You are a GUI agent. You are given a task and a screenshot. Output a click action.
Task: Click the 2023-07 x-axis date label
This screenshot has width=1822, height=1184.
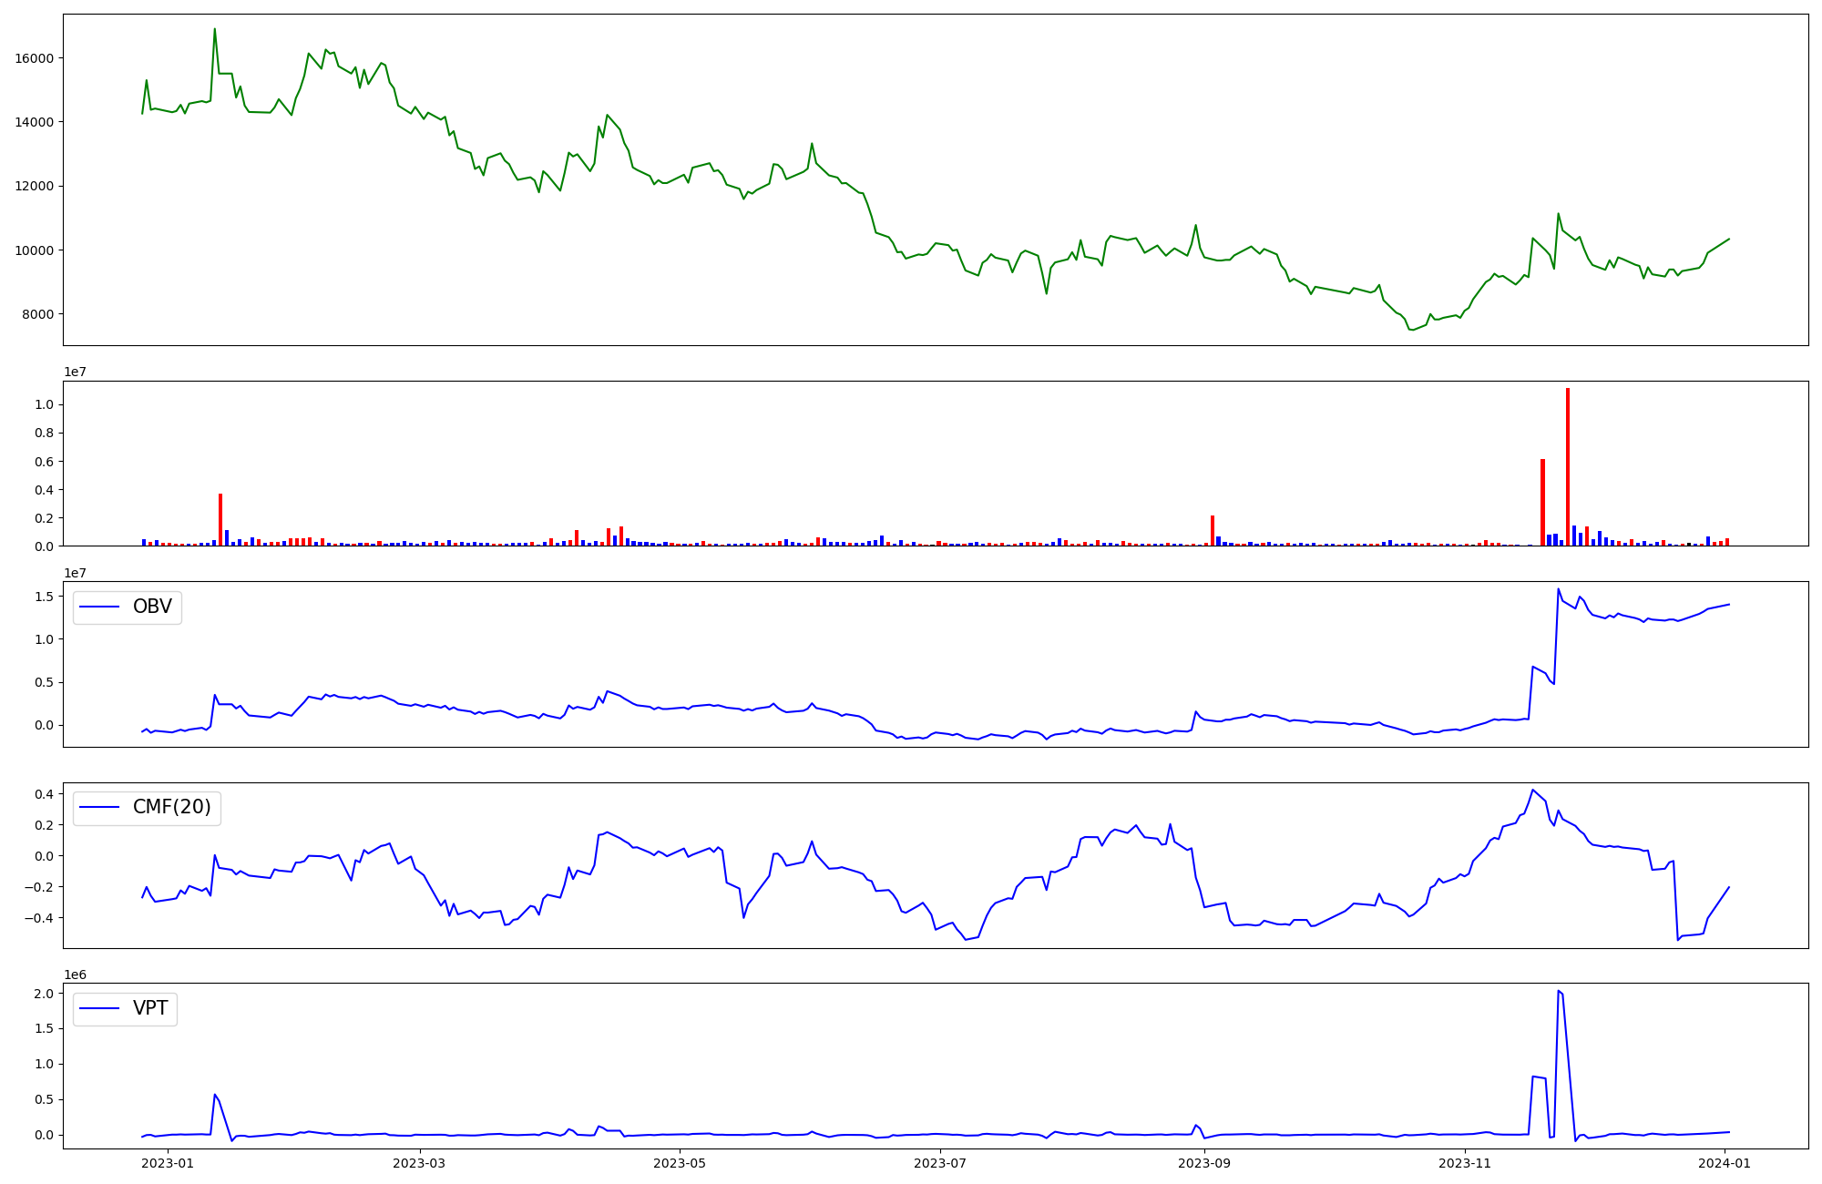[x=940, y=1163]
